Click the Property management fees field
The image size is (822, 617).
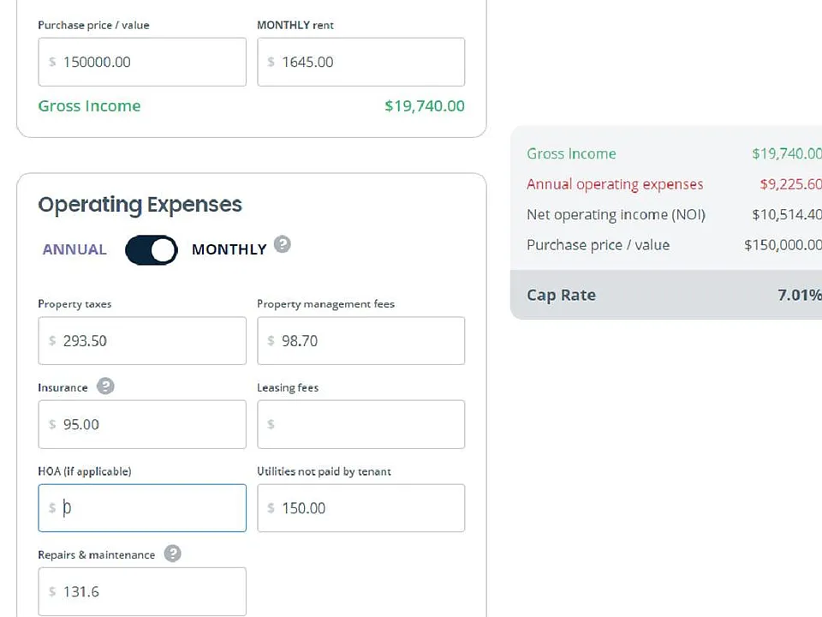tap(360, 340)
